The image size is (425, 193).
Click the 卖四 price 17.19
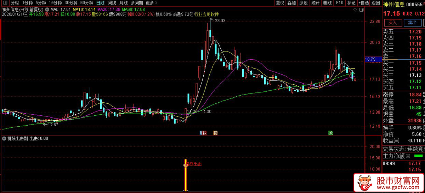pyautogui.click(x=415, y=38)
